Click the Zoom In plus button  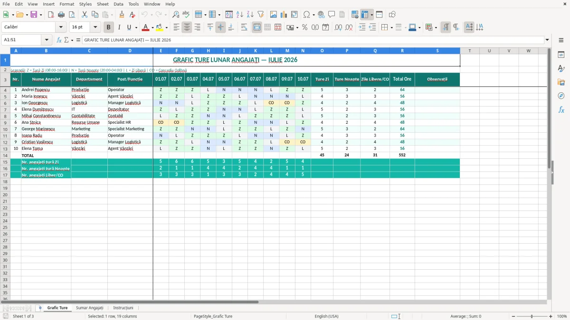point(551,316)
